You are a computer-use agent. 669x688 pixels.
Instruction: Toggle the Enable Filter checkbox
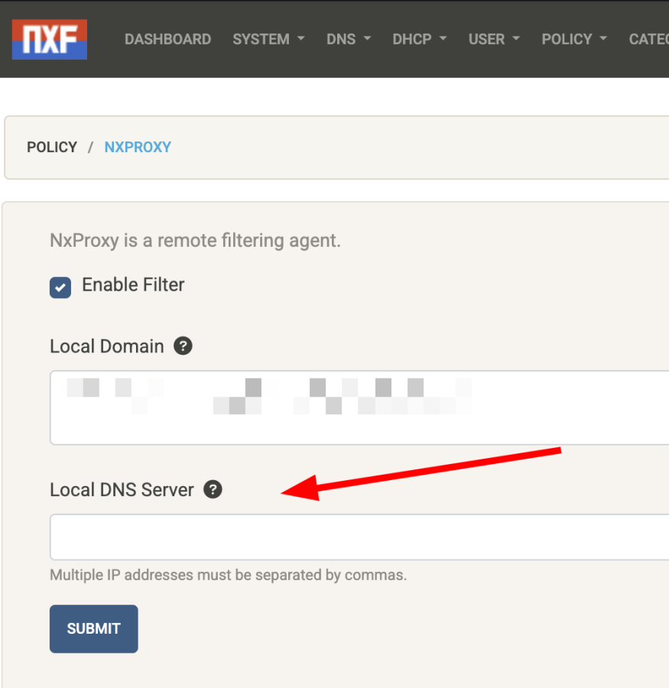[60, 287]
